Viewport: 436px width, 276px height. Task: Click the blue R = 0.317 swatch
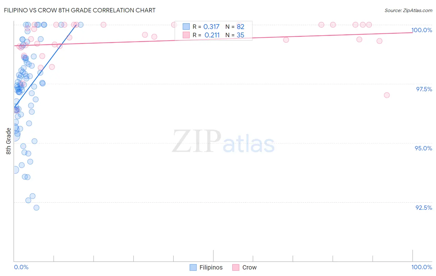(186, 27)
